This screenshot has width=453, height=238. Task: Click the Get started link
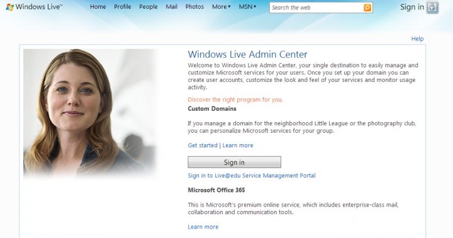(203, 145)
